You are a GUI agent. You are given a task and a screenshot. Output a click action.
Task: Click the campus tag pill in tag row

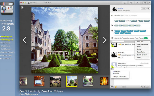(x=138, y=26)
